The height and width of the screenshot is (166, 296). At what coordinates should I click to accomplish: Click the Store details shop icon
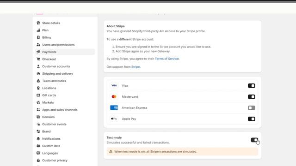[38, 23]
